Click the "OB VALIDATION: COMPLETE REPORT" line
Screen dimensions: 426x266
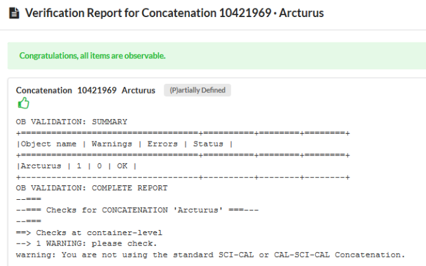pyautogui.click(x=91, y=188)
